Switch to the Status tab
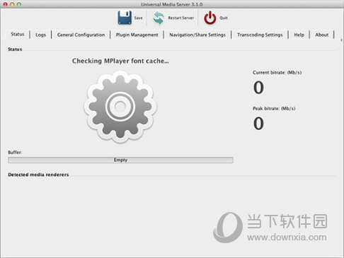The image size is (344, 258). pos(18,35)
